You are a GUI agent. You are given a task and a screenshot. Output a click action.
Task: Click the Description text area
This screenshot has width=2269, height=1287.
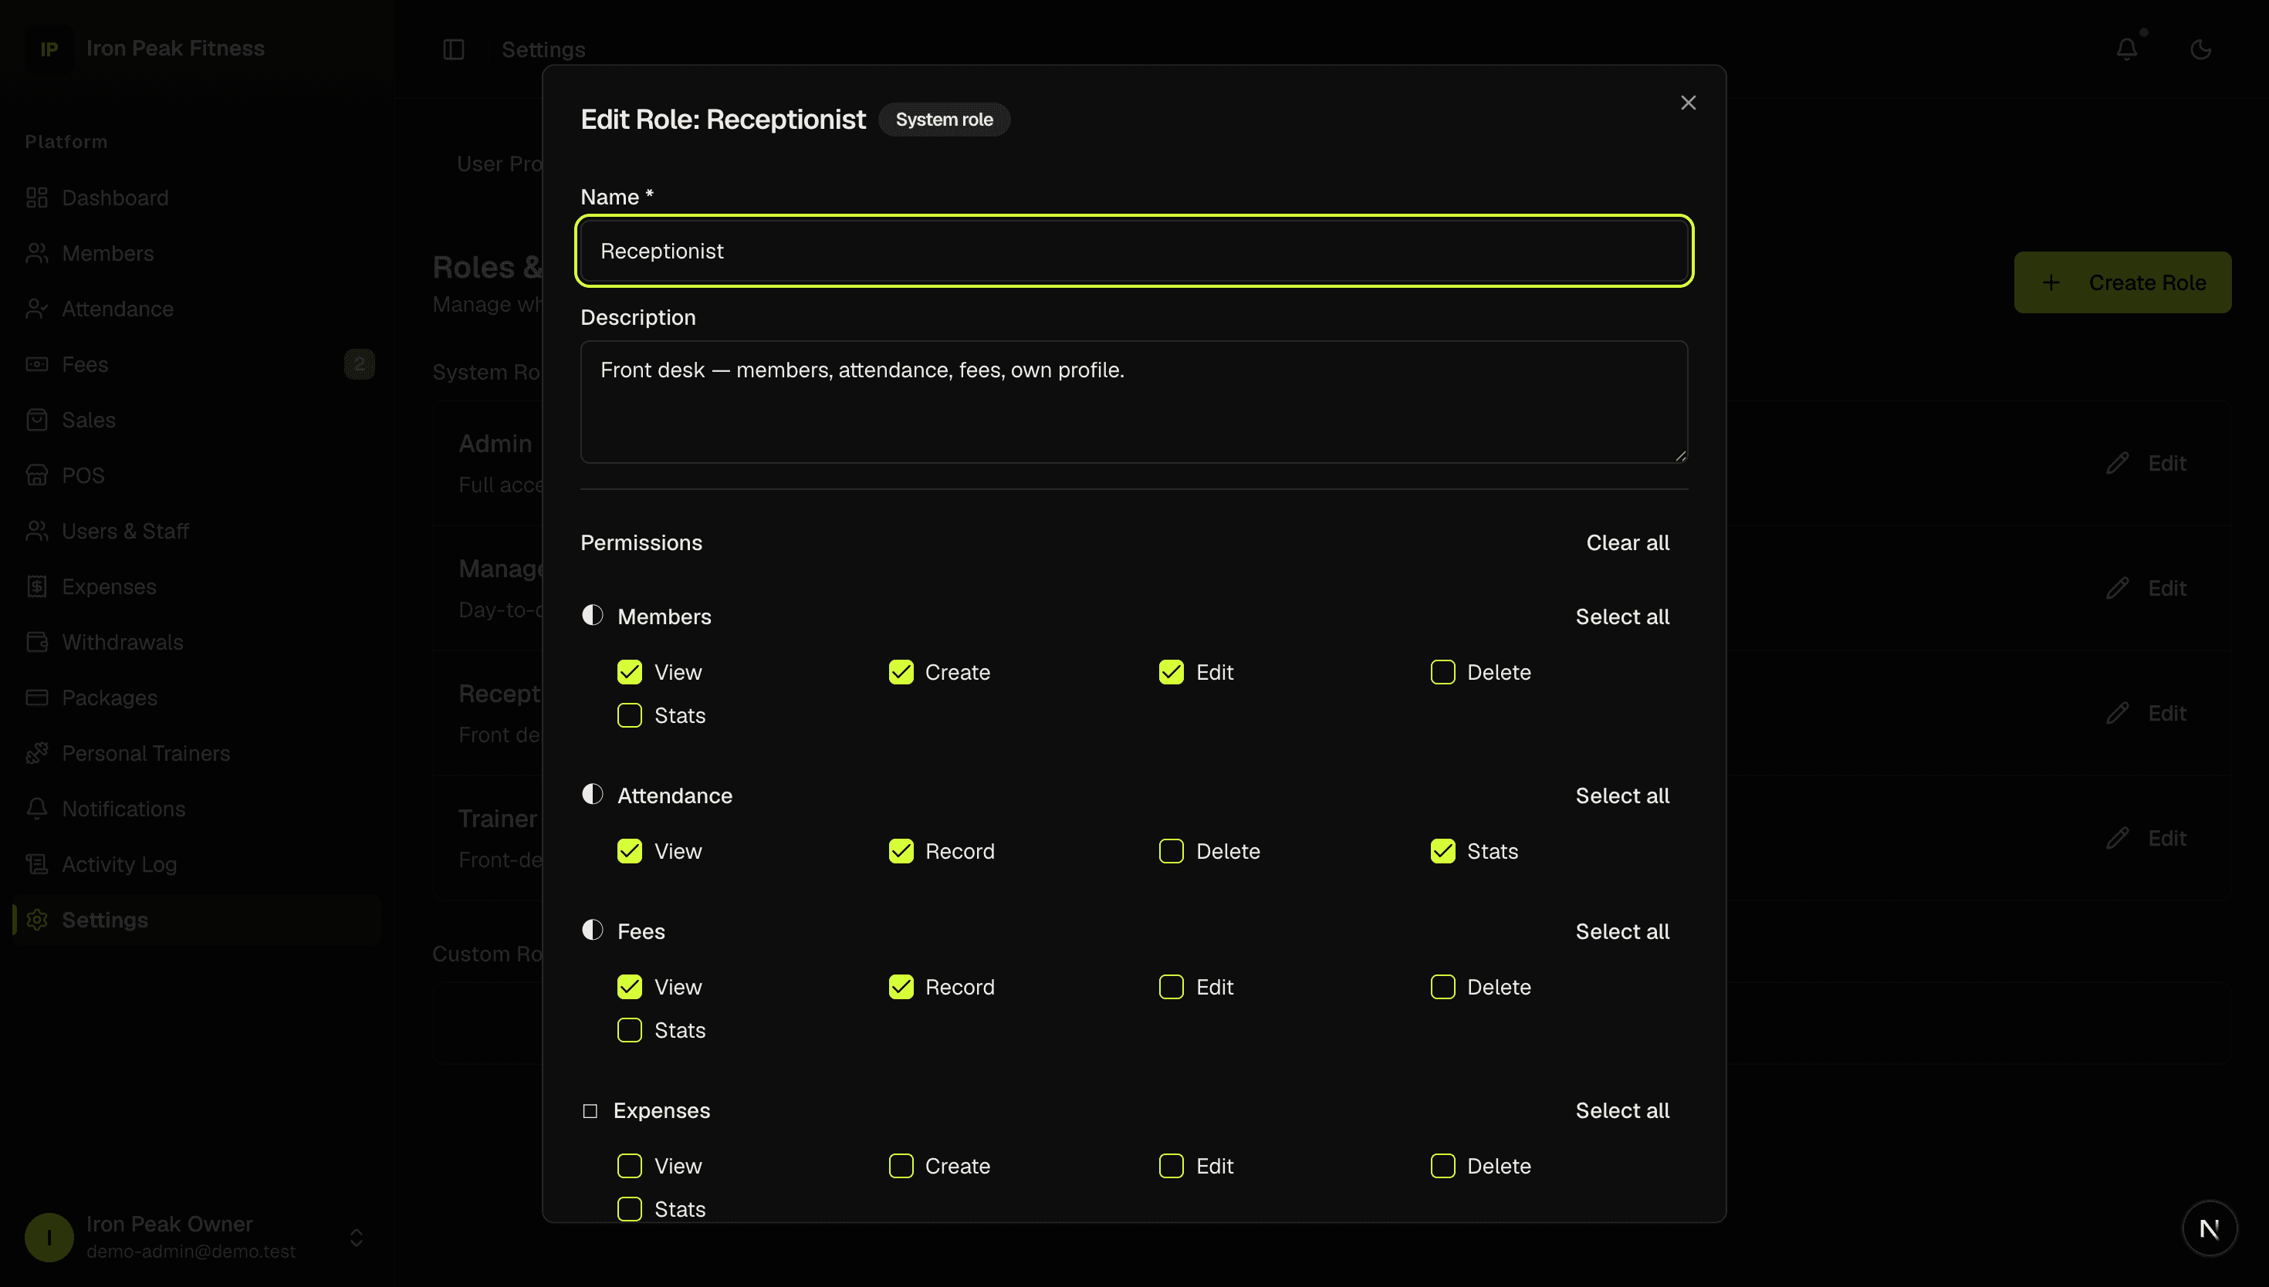point(1134,402)
